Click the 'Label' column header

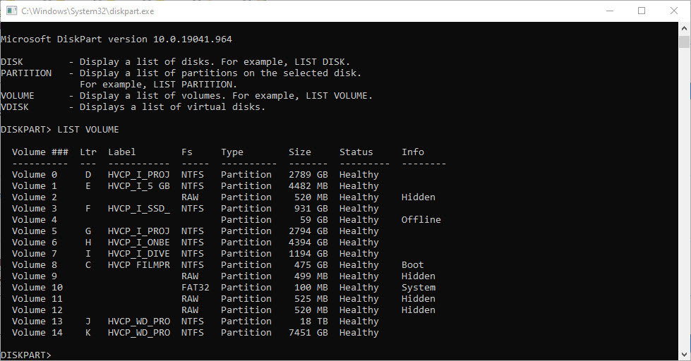coord(122,152)
